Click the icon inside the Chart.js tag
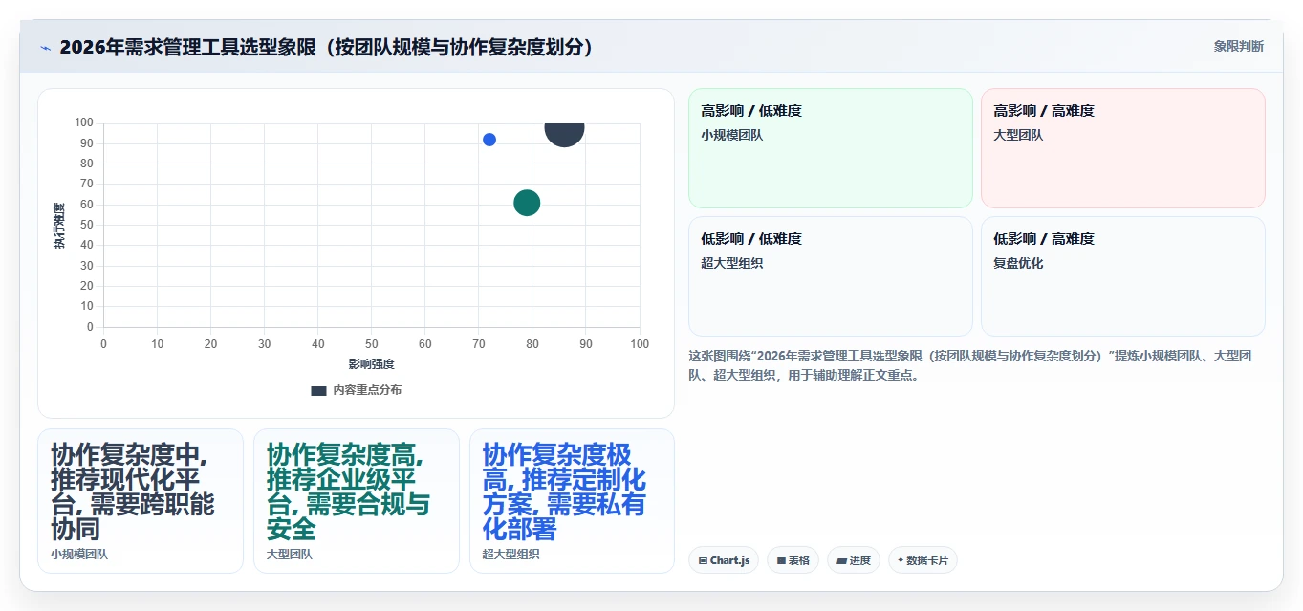This screenshot has width=1303, height=611. 704,561
